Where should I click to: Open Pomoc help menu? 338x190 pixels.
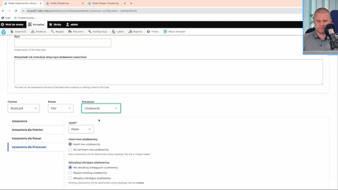coord(153,32)
